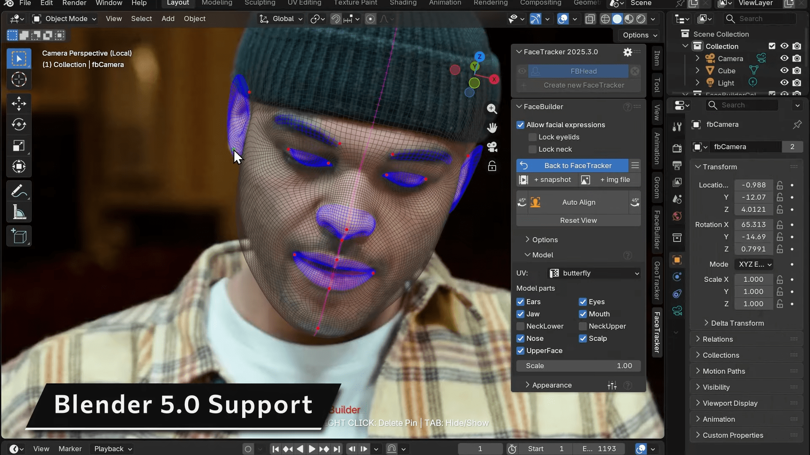Switch viewport to wireframe shading
Viewport: 810px width, 455px height.
click(606, 19)
